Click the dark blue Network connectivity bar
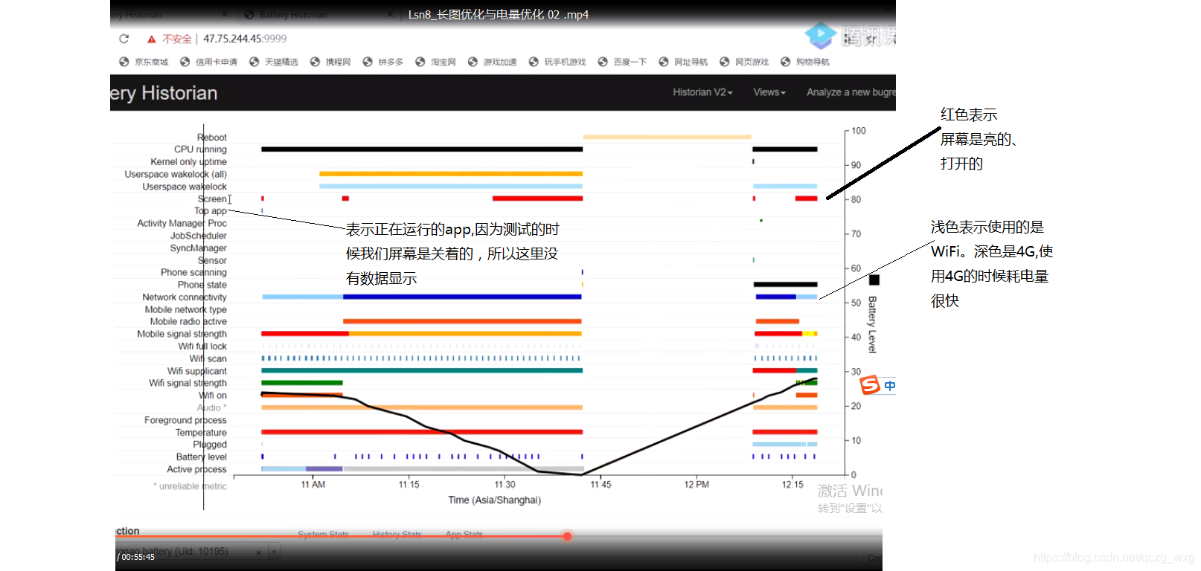 (462, 297)
